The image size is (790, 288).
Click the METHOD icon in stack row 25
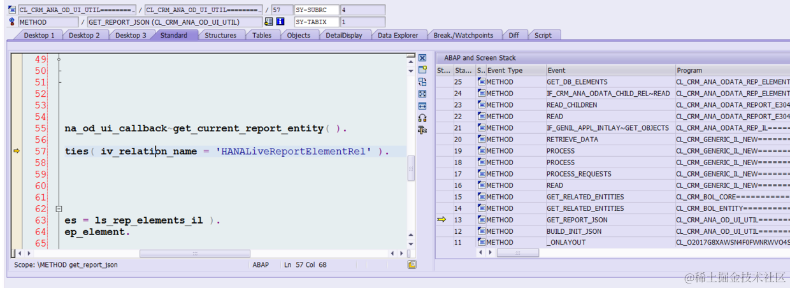pyautogui.click(x=482, y=82)
